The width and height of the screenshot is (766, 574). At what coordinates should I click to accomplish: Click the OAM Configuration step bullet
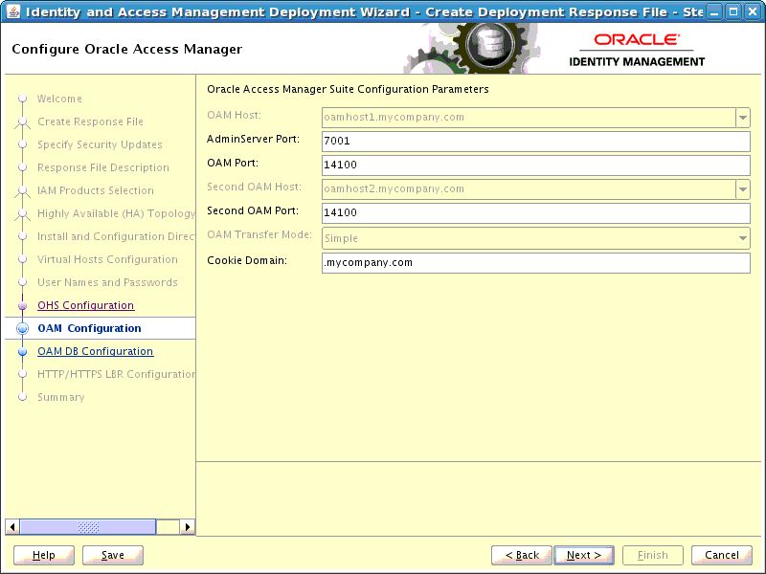(x=22, y=328)
